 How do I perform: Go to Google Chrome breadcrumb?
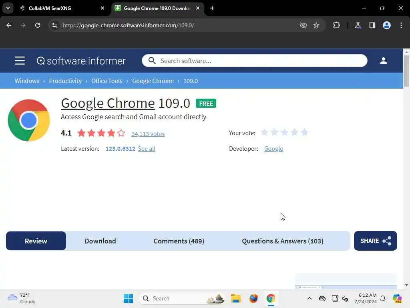153,81
